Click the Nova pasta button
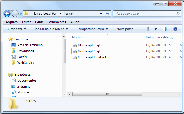This screenshot has width=184, height=114. click(125, 29)
